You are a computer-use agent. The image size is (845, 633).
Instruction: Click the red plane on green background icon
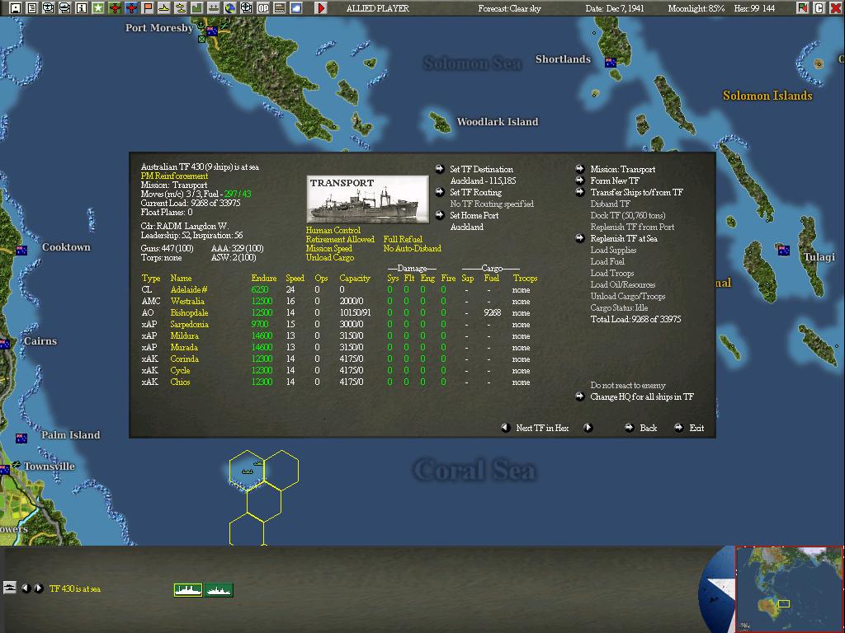114,8
